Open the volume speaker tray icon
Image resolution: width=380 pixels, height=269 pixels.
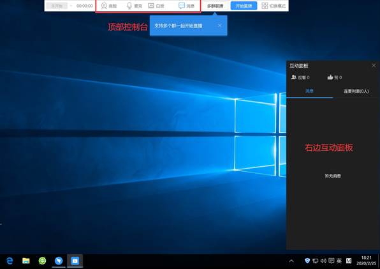[323, 261]
